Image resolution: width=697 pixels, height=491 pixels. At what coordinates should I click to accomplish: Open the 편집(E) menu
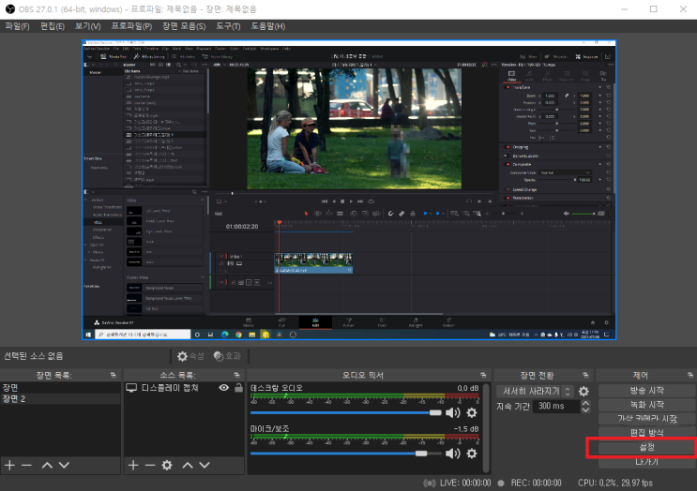coord(52,26)
